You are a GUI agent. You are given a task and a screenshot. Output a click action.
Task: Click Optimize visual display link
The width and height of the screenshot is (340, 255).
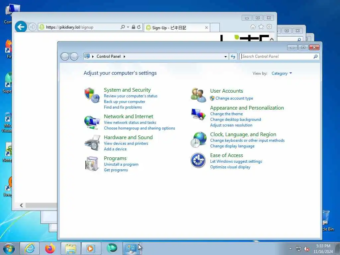click(230, 167)
